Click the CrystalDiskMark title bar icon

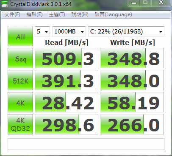(5, 4)
